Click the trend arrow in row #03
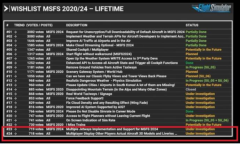The width and height of the screenshot is (240, 144). pyautogui.click(x=15, y=41)
